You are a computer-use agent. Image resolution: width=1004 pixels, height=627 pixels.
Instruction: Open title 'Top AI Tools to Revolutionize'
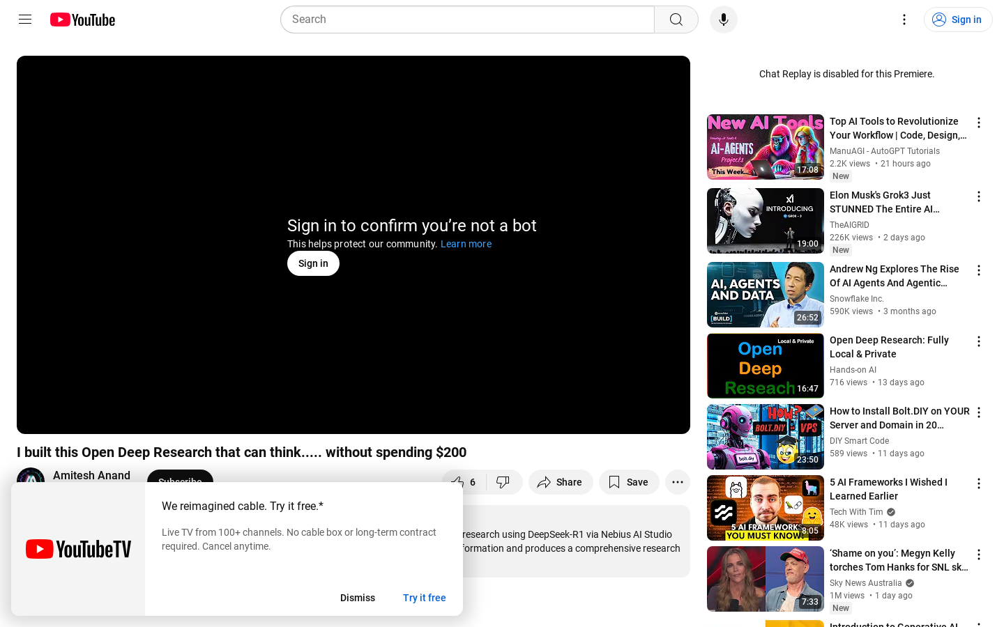[x=898, y=128]
